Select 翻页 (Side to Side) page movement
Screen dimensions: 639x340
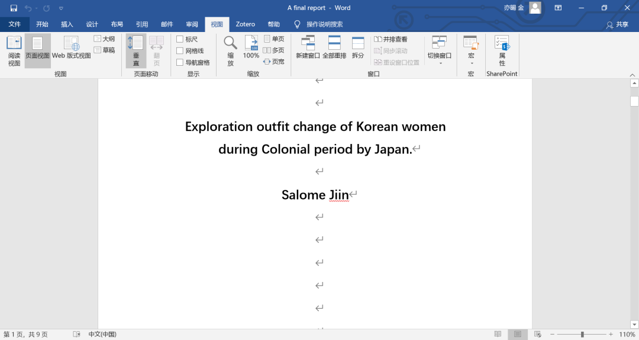coord(156,50)
